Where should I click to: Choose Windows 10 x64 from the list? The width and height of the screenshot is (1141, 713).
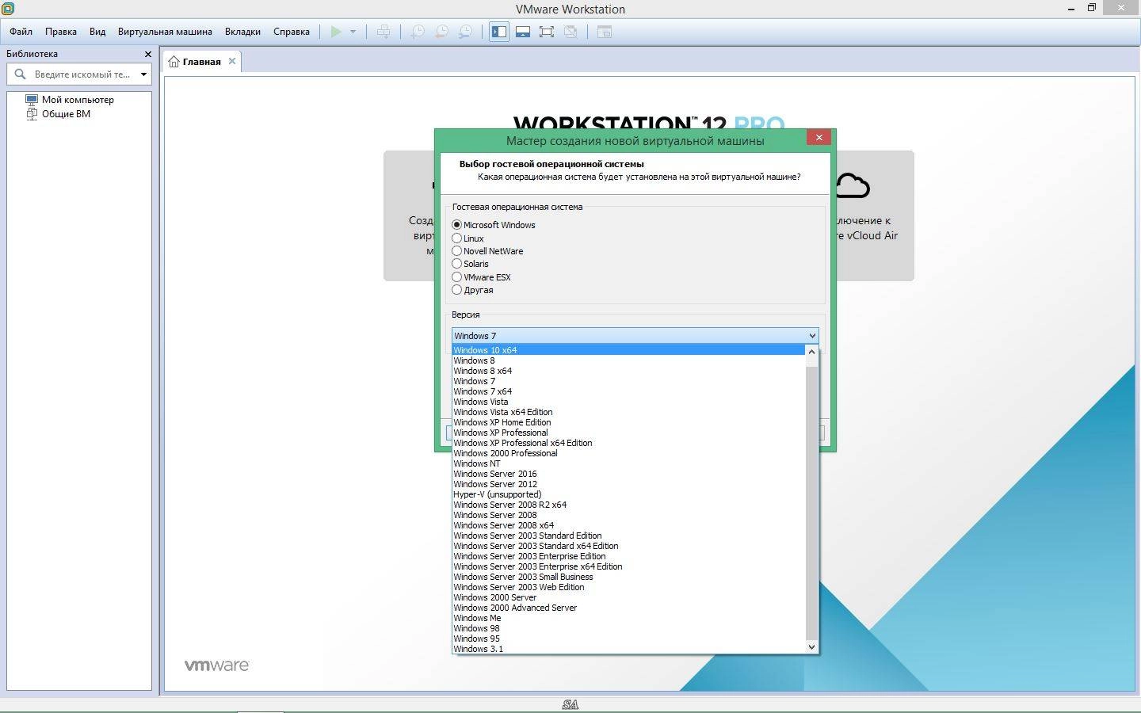click(x=628, y=350)
